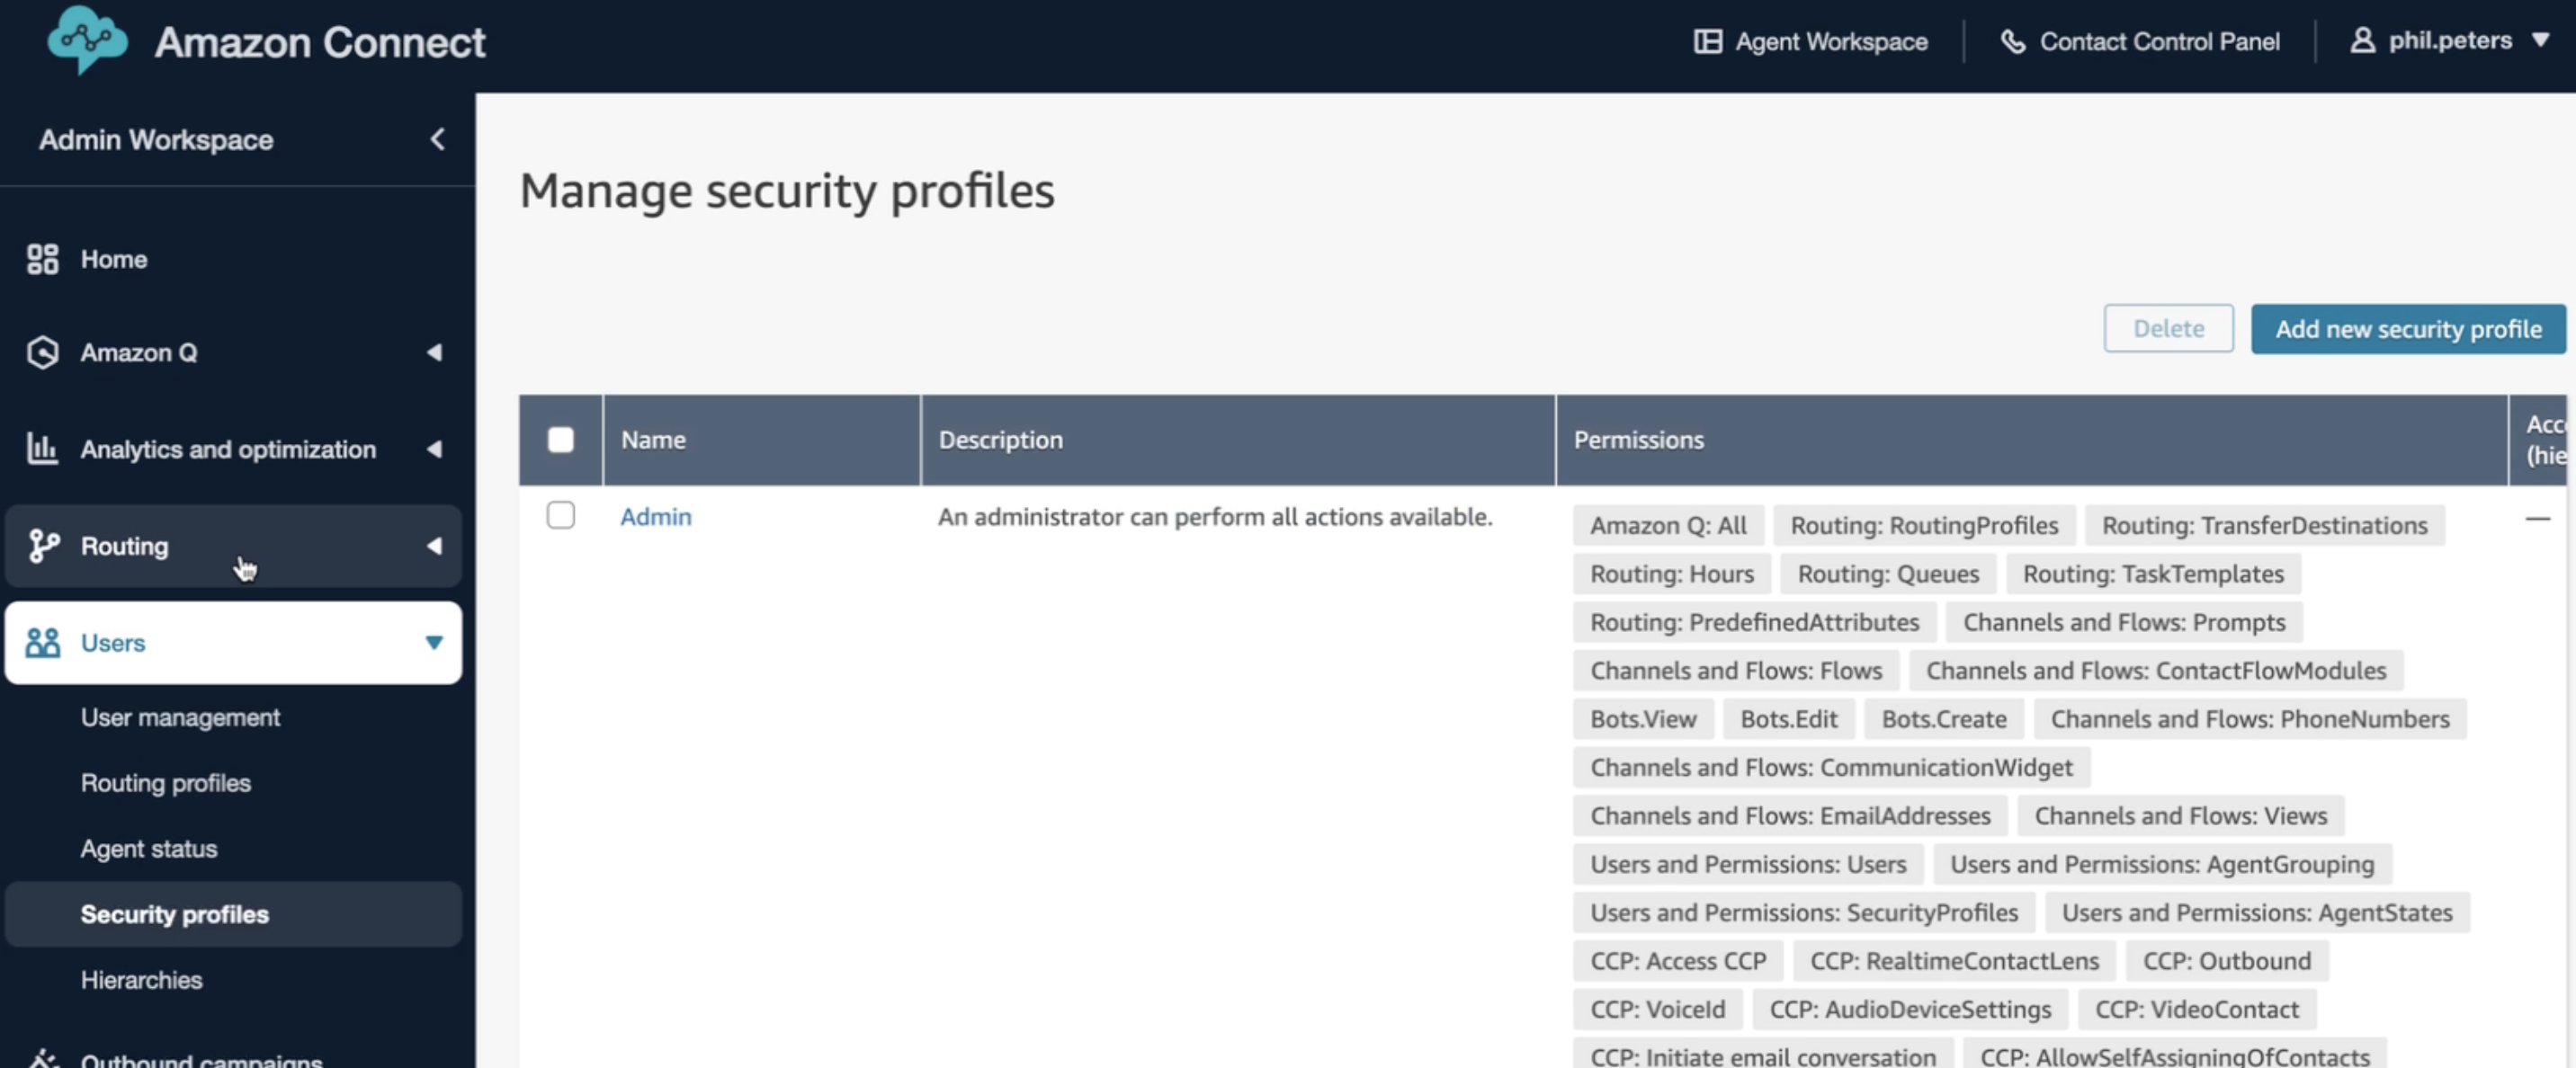Viewport: 2576px width, 1068px height.
Task: Click the Amazon Q hexagon icon
Action: pos(42,352)
